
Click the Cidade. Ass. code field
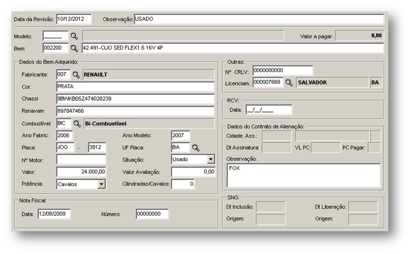pos(276,136)
